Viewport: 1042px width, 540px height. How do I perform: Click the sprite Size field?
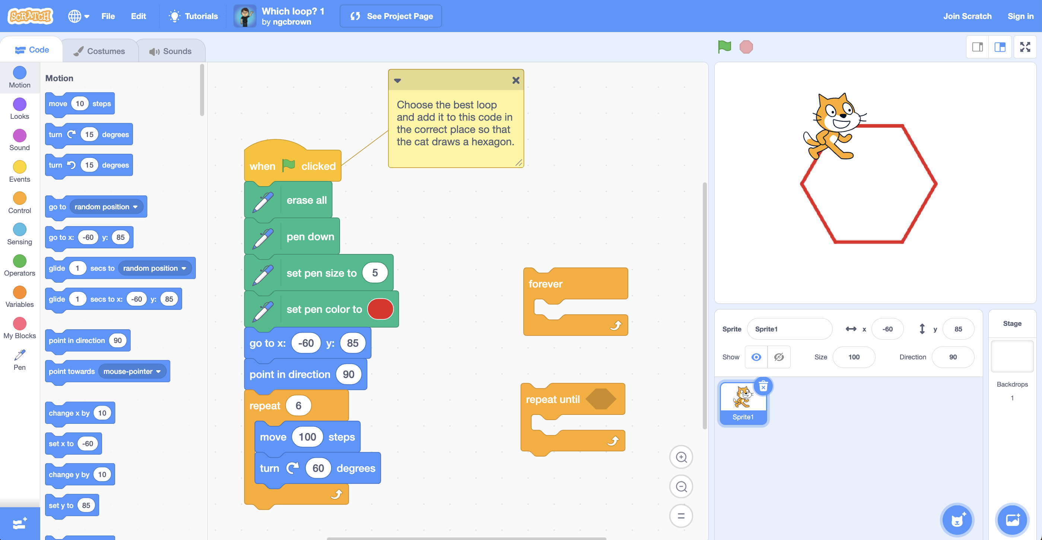[854, 357]
